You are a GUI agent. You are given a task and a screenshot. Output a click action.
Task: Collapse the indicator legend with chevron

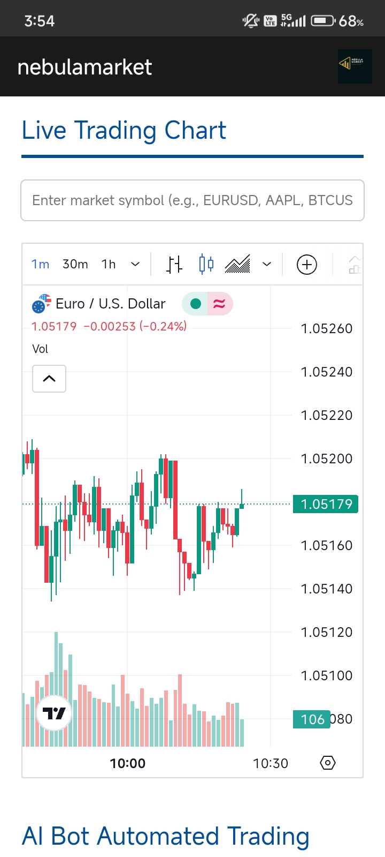49,379
